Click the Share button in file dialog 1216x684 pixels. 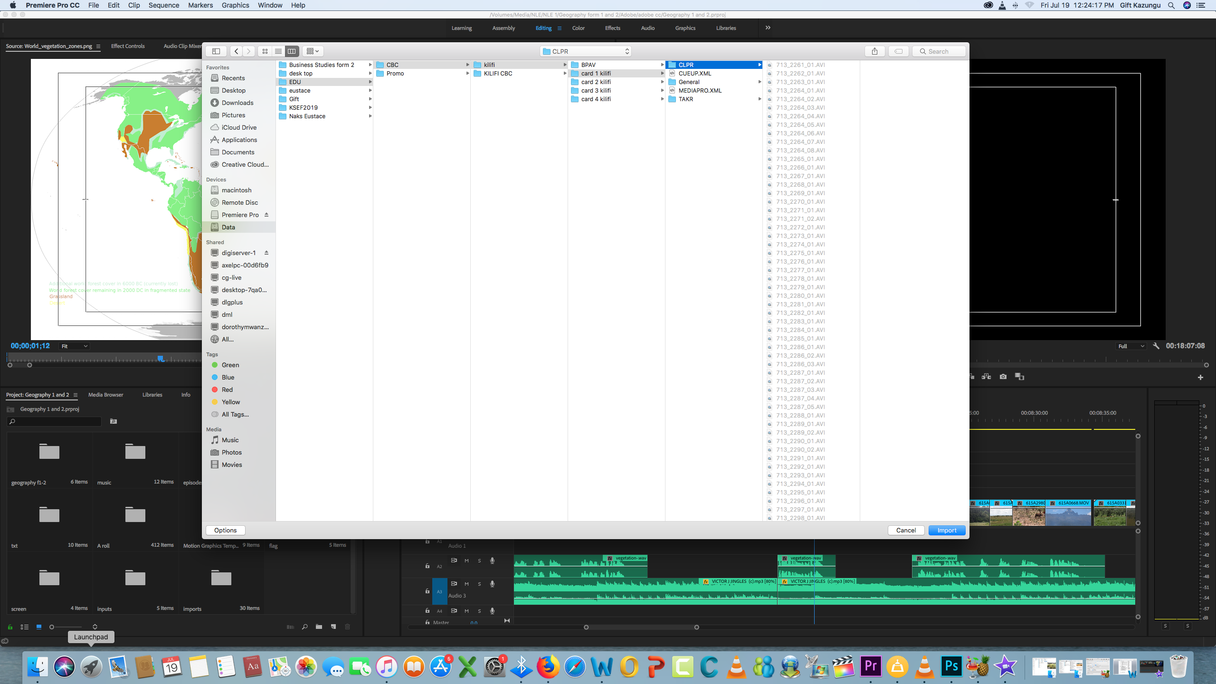[874, 51]
